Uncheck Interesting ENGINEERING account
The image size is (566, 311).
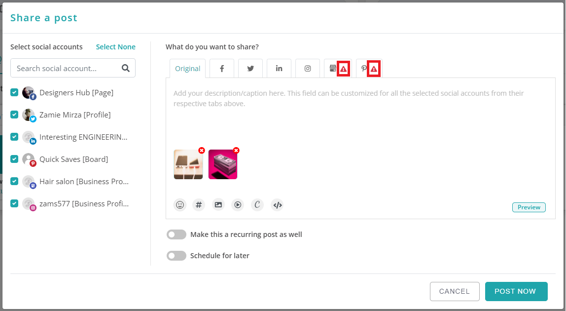click(14, 137)
